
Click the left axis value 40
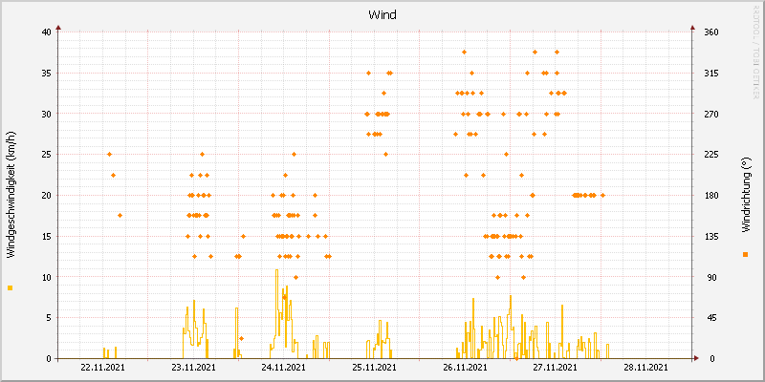46,32
